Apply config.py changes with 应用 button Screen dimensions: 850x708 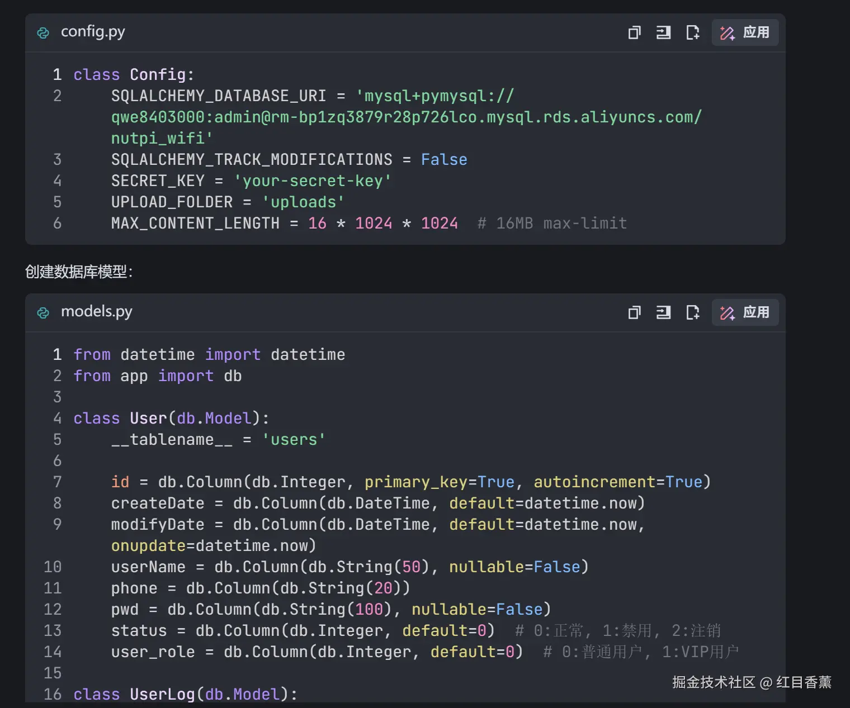745,32
